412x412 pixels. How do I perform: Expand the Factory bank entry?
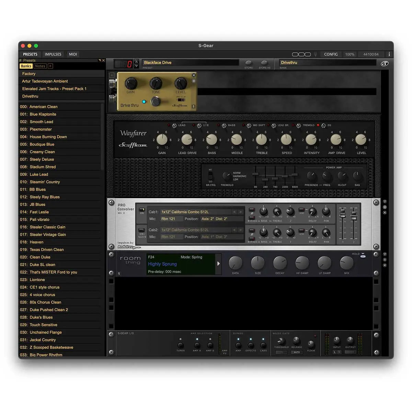(29, 73)
